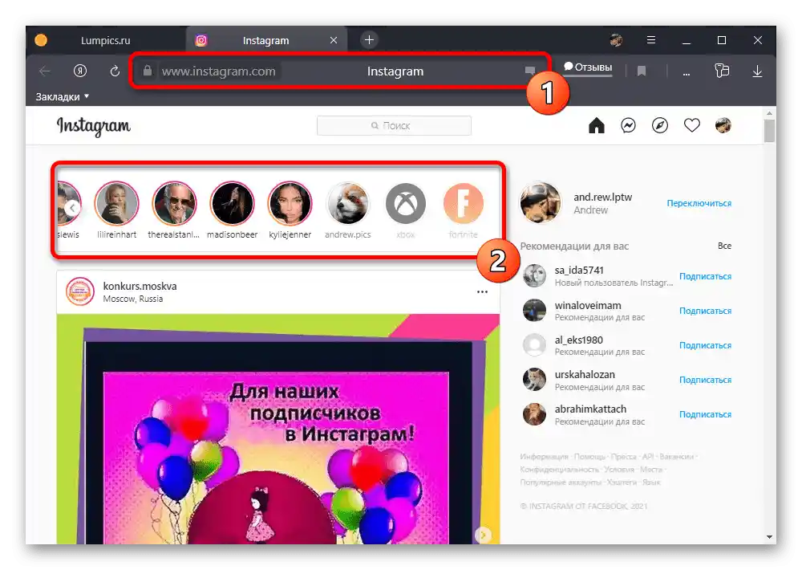Open fortnite story
Screen dimensions: 802x570
[x=464, y=204]
